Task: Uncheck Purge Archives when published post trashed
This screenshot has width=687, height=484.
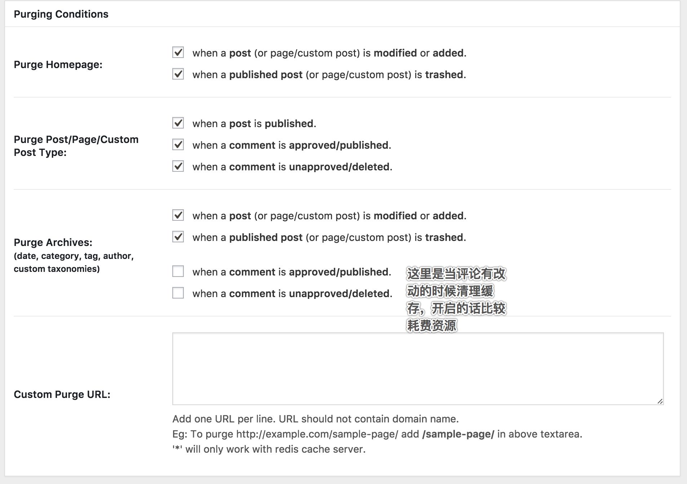Action: click(178, 237)
